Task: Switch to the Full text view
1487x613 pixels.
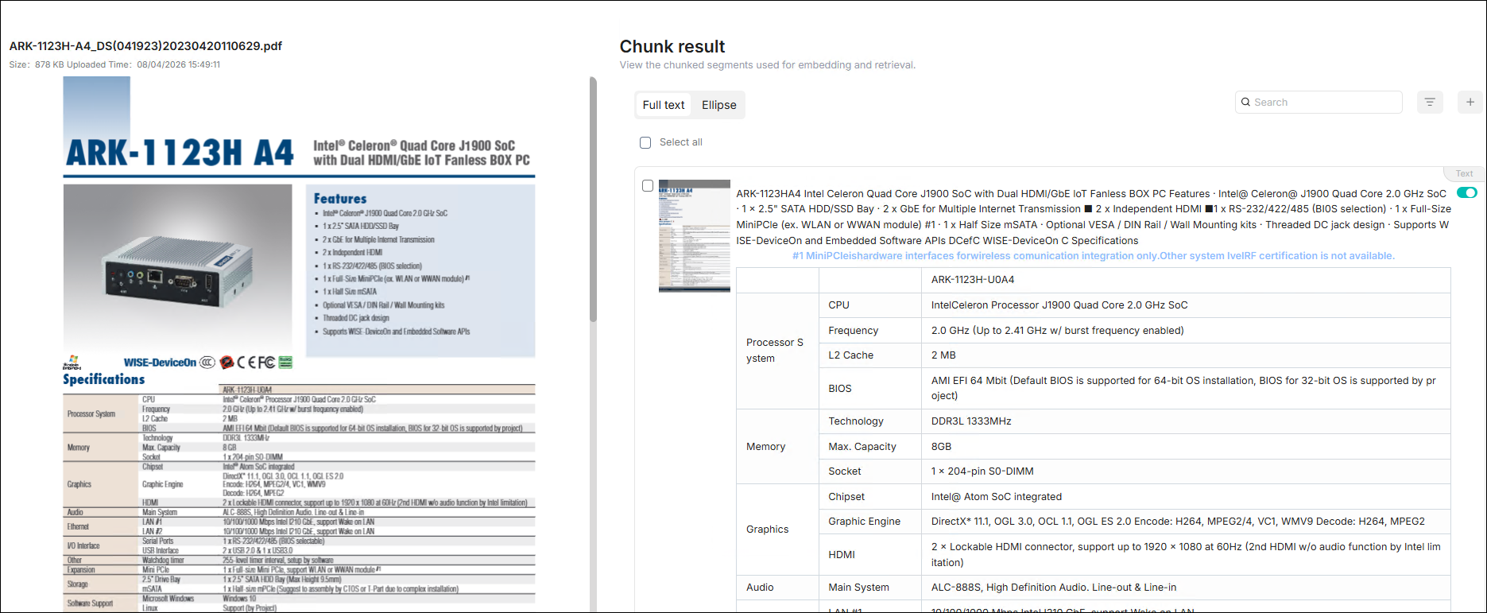Action: click(x=664, y=105)
